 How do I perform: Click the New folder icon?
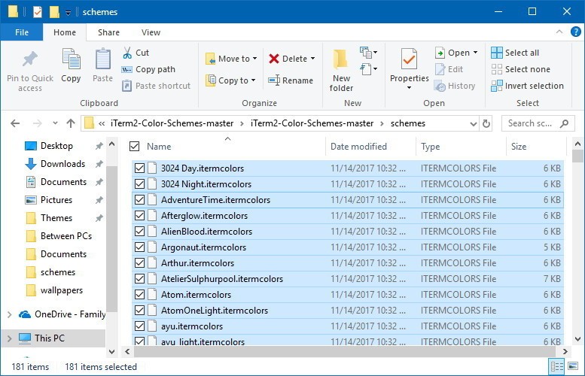tap(341, 59)
